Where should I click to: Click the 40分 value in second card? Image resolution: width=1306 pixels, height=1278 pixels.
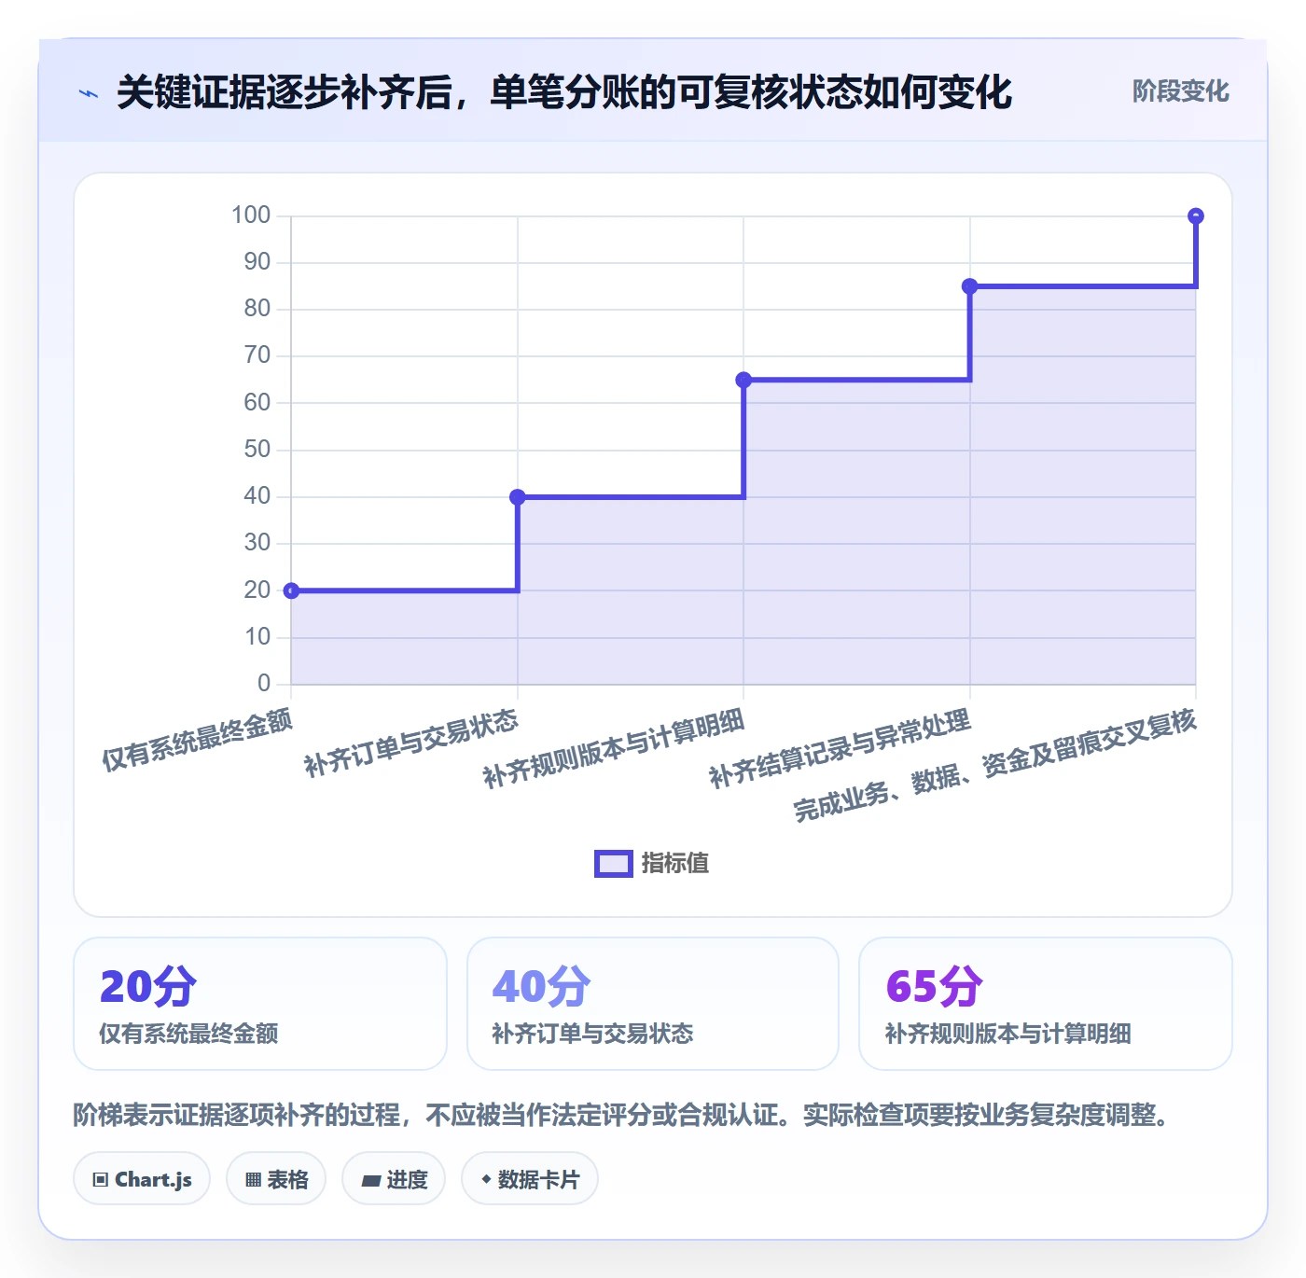(x=542, y=986)
